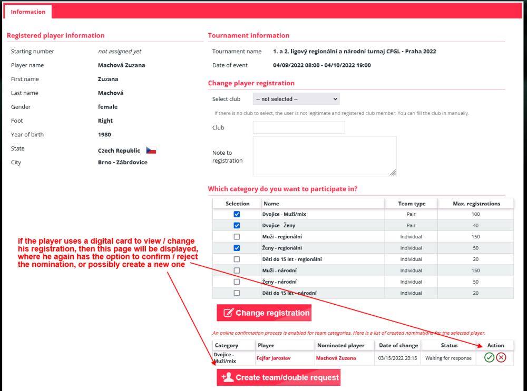Confirm nomination with green checkmark icon
The width and height of the screenshot is (527, 391).
click(x=489, y=357)
